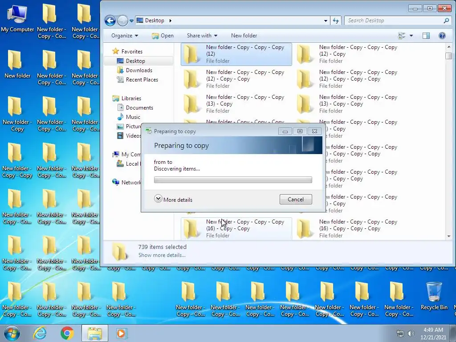Select the 'New folder - Copy - Copy' desktop icon

(x=17, y=160)
